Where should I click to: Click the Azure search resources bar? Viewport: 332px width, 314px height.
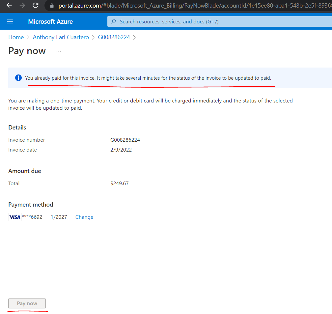165,21
